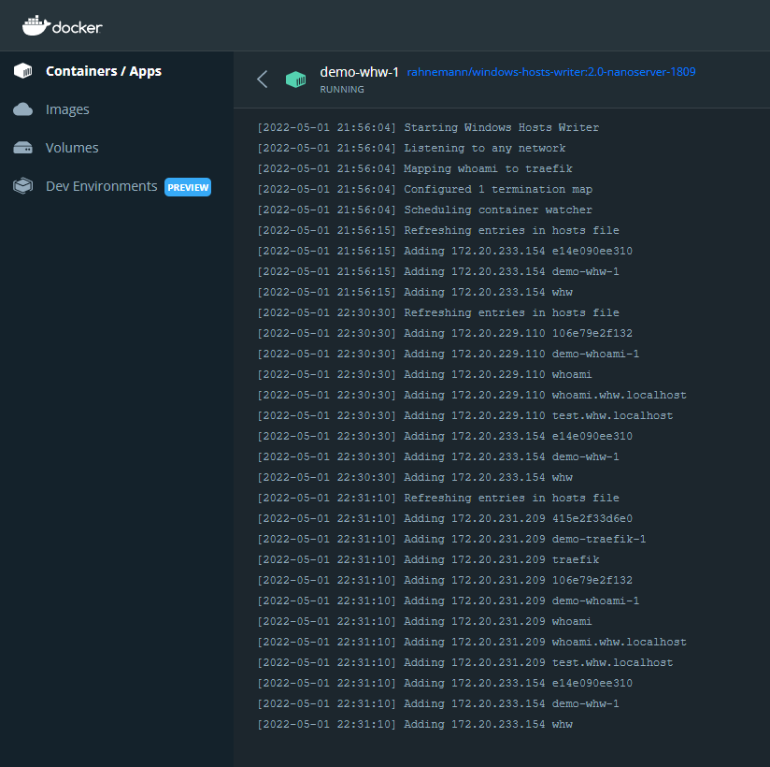Click the 'Adding 172.20.231.209 whoami.whw.localhost' line

point(472,642)
